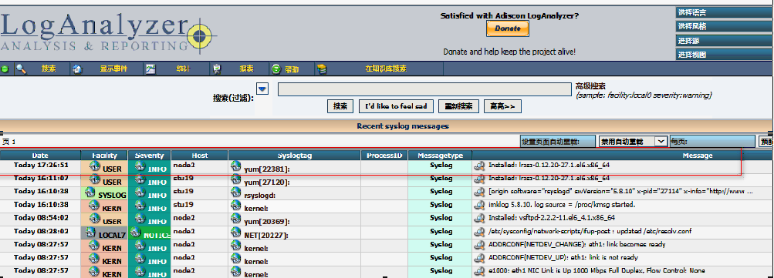The image size is (774, 278).
Task: Click the globe icon beside yum[22381]:
Action: coord(235,166)
